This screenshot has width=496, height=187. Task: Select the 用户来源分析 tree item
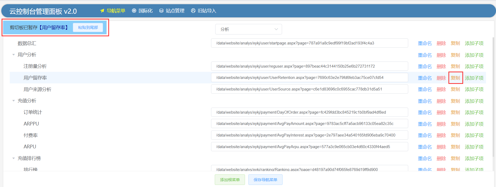[x=37, y=89]
